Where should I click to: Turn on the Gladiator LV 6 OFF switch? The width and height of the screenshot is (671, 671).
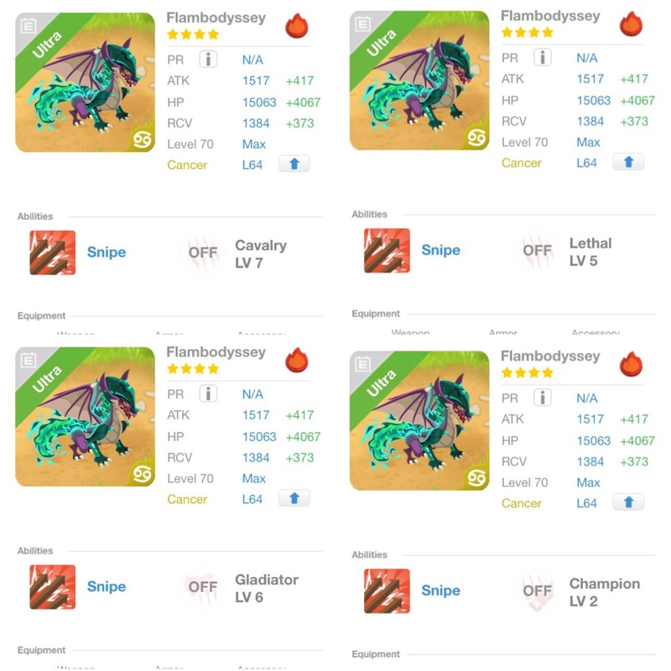(203, 587)
